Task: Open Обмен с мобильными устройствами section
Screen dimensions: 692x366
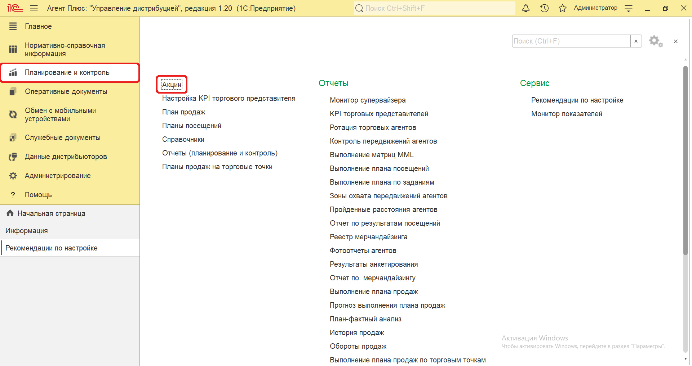Action: [70, 115]
